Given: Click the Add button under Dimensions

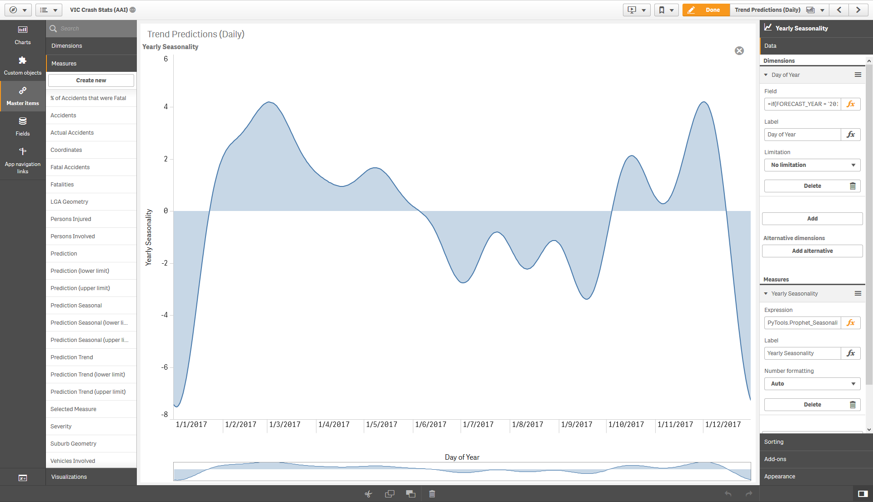Looking at the screenshot, I should 812,218.
